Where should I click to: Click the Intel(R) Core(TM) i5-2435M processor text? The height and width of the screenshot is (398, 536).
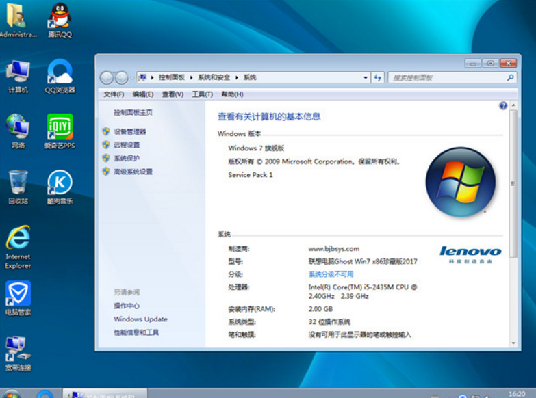(363, 291)
